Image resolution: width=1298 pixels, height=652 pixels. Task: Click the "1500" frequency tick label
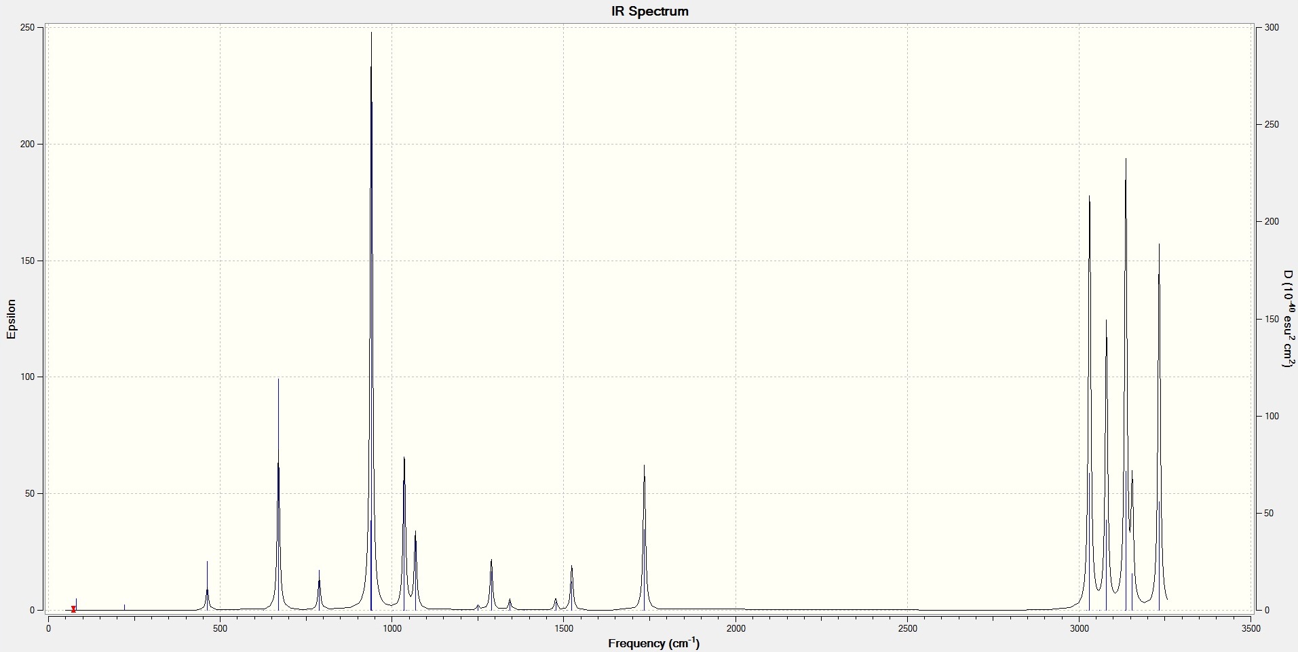coord(563,629)
